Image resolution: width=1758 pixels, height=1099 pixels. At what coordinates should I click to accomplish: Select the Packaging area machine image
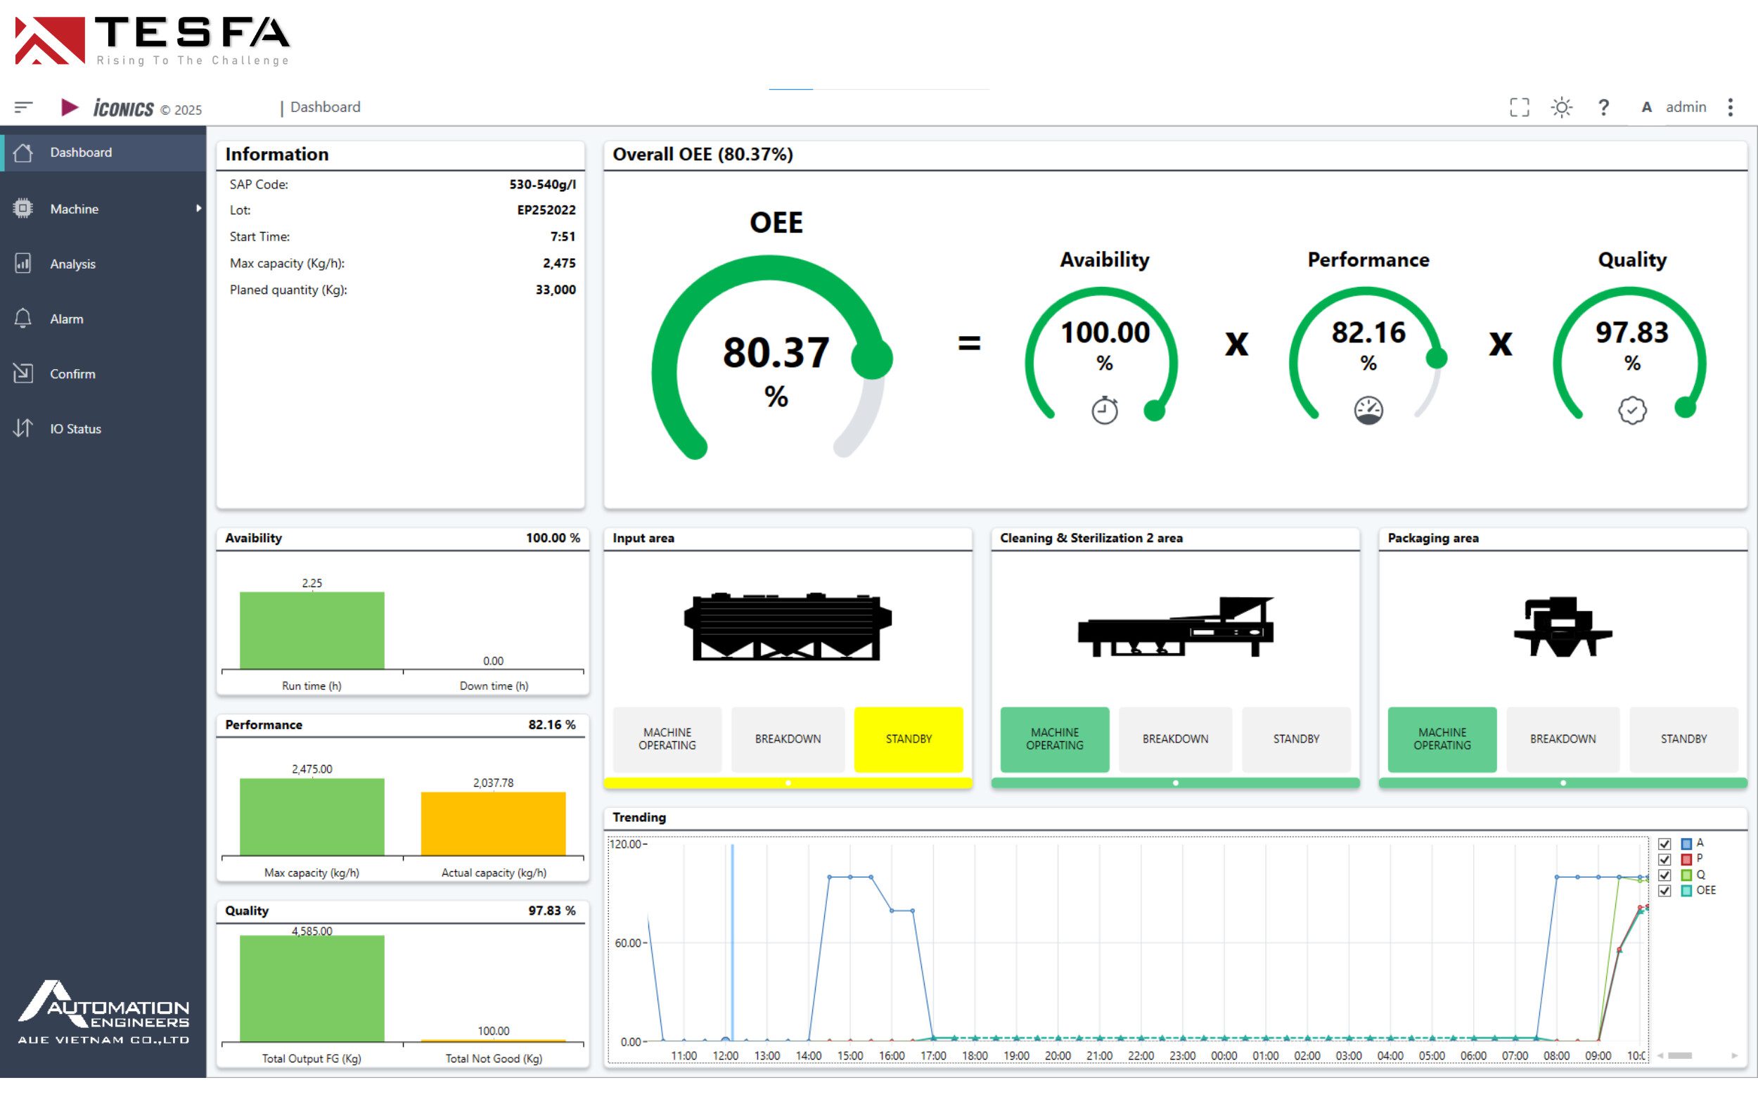tap(1563, 626)
